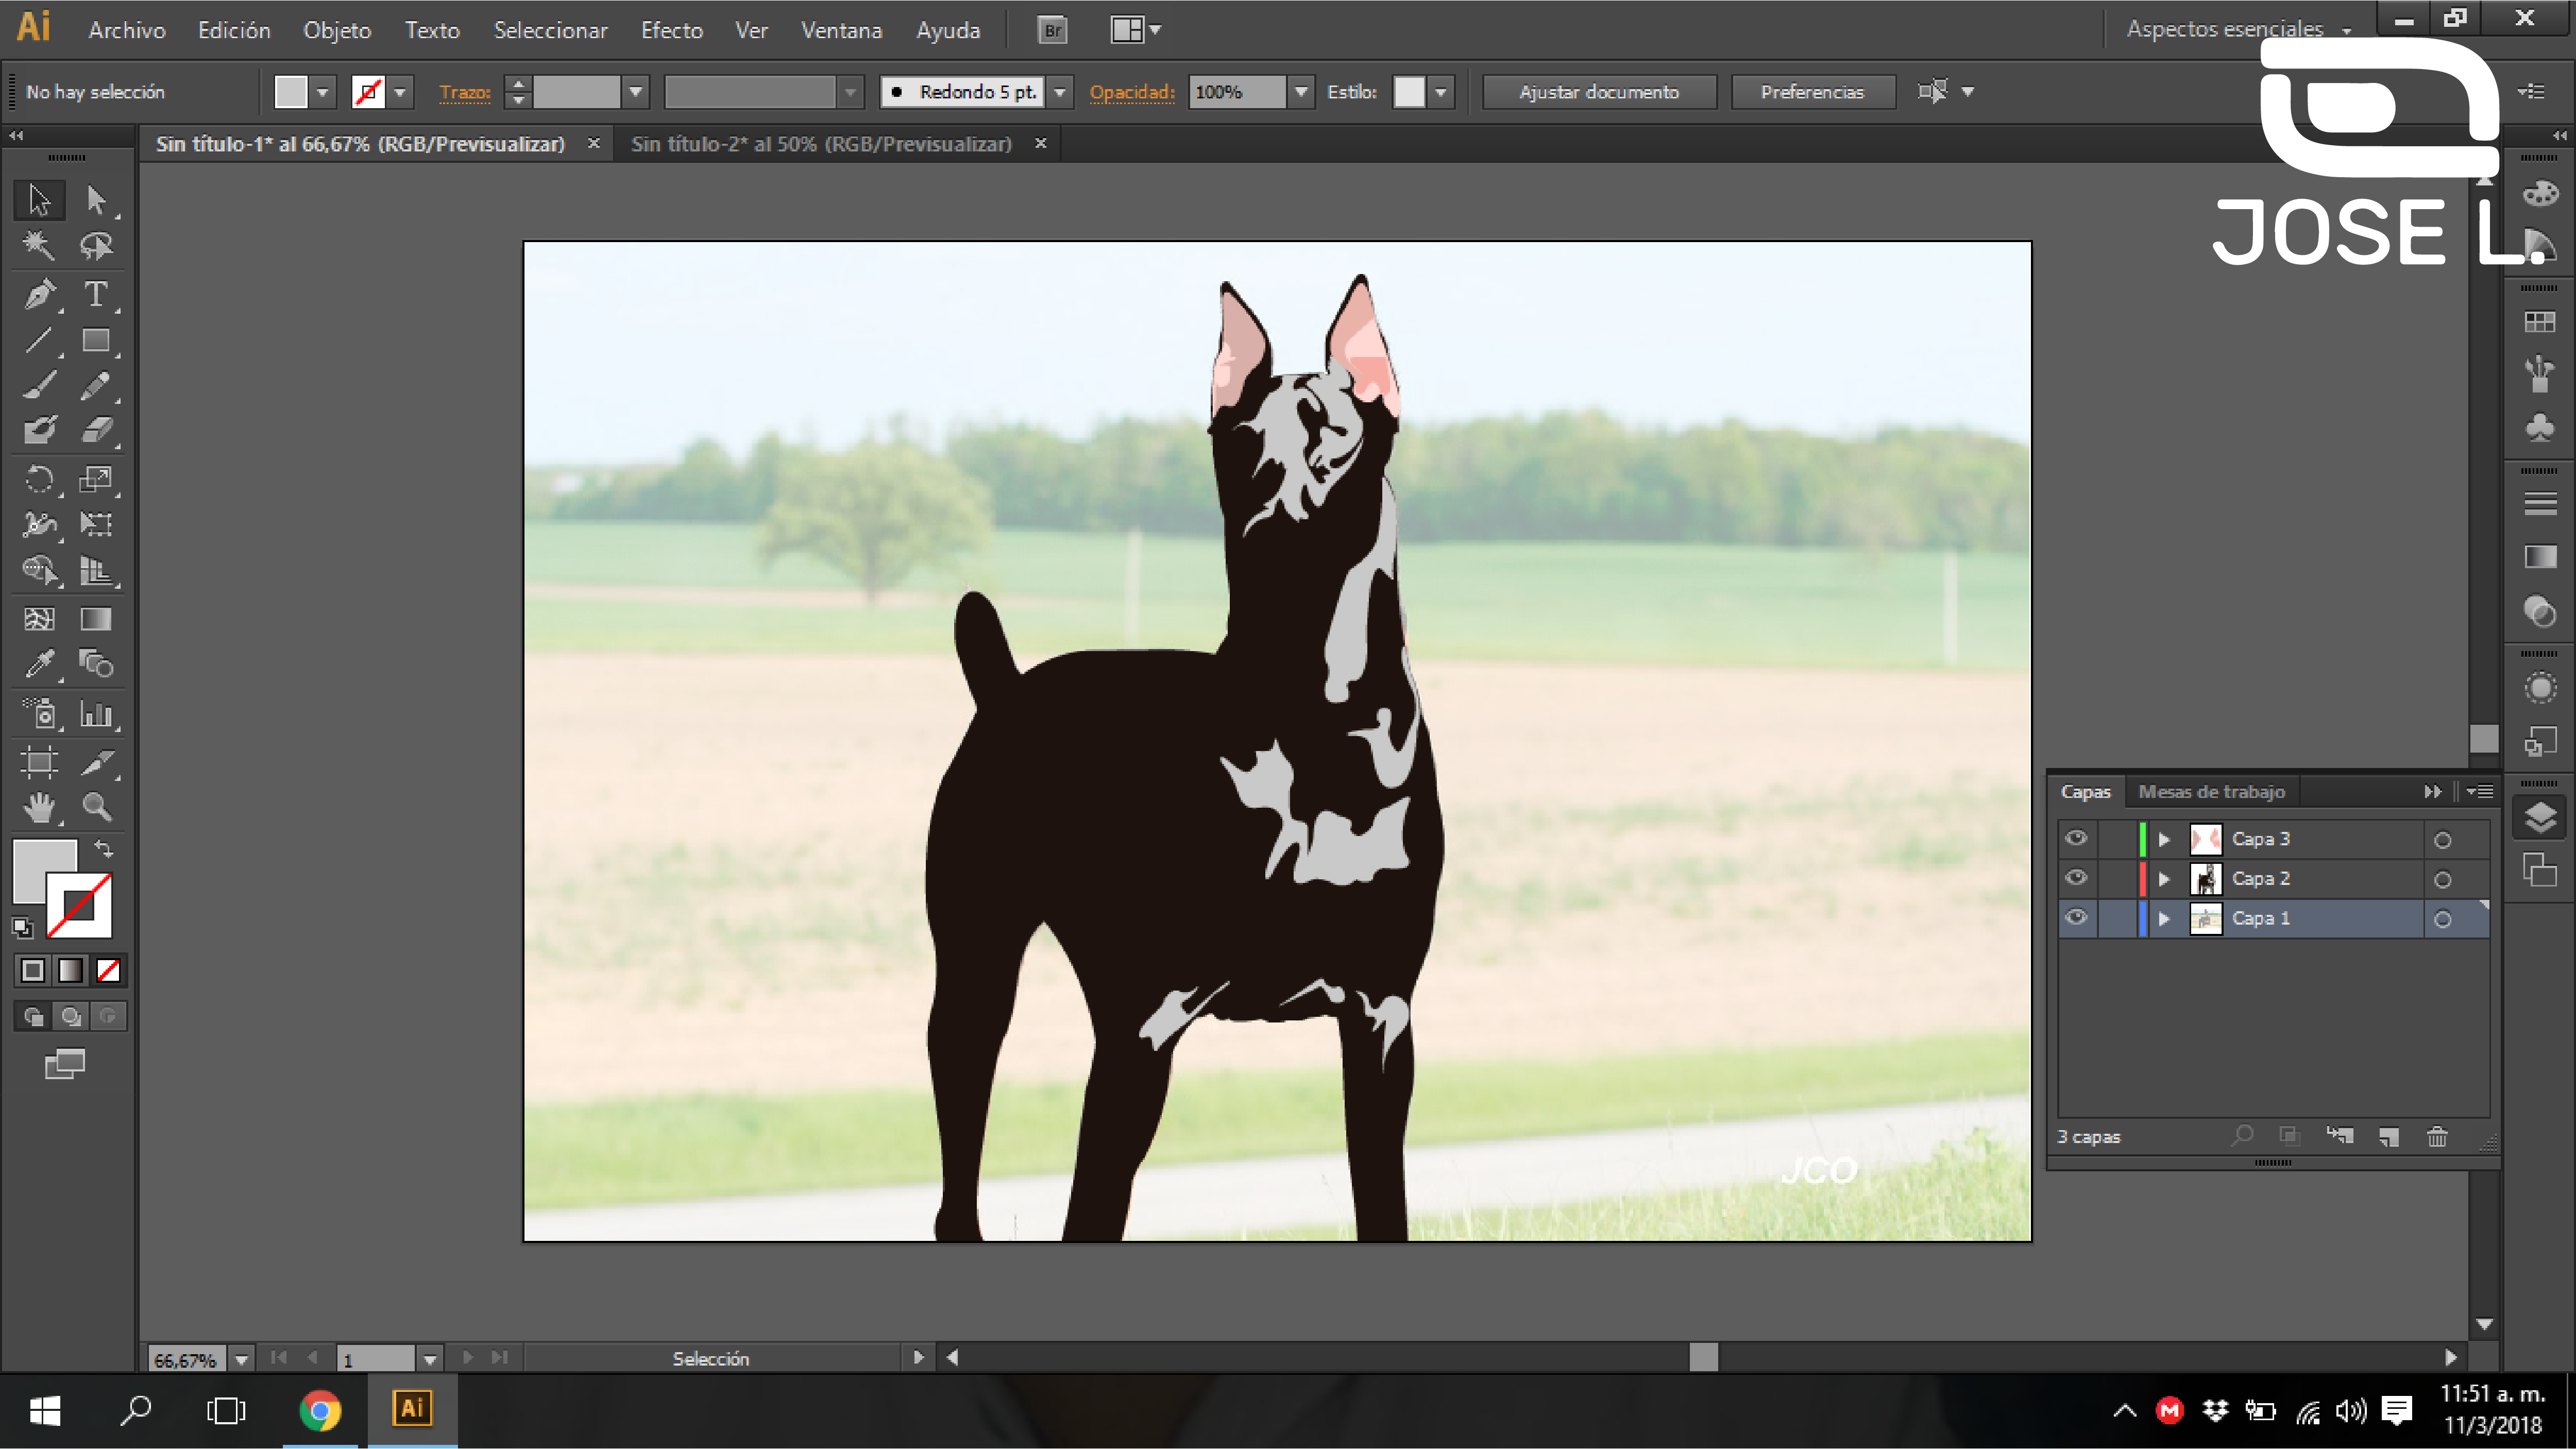2576x1449 pixels.
Task: Switch to the Mesas de trabajo tab
Action: (x=2211, y=791)
